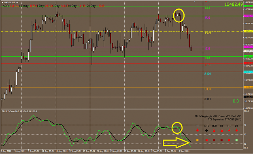Click the orange signal square left of M15 column
The image size is (253, 154).
coord(197,140)
